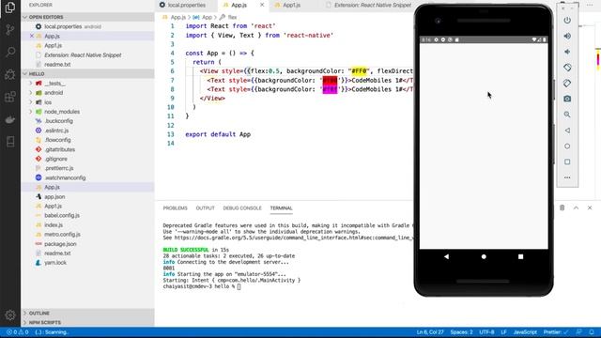Lower volume on the emulator toolbar
This screenshot has width=601, height=338.
coord(567,52)
